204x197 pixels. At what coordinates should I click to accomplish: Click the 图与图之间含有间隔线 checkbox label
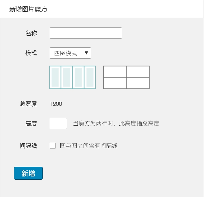tap(88, 146)
